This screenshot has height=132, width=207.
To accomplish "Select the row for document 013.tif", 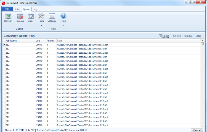I will coord(102,73).
